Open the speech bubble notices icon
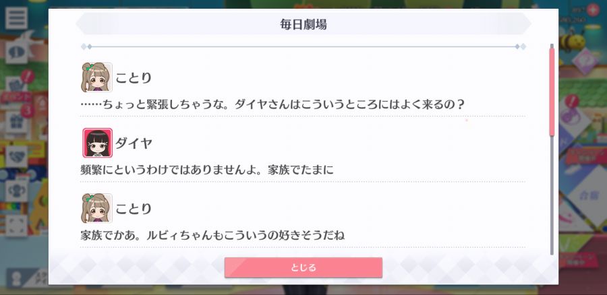The width and height of the screenshot is (607, 295). click(16, 52)
